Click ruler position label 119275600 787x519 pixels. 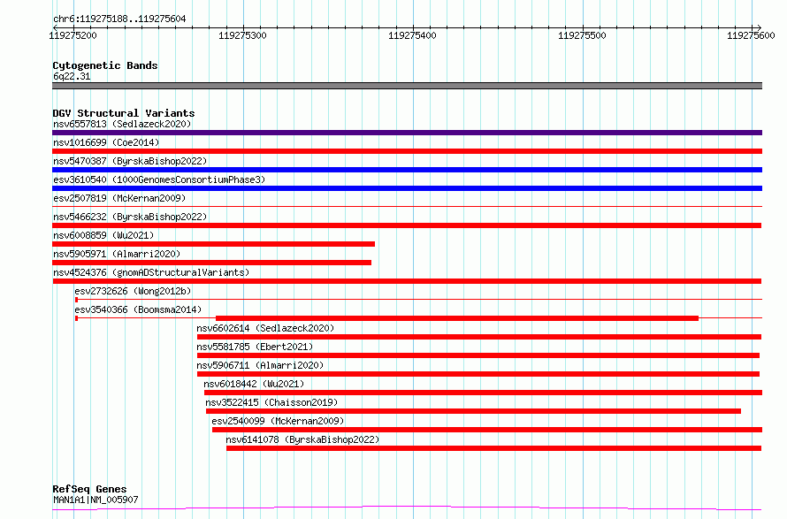(751, 35)
